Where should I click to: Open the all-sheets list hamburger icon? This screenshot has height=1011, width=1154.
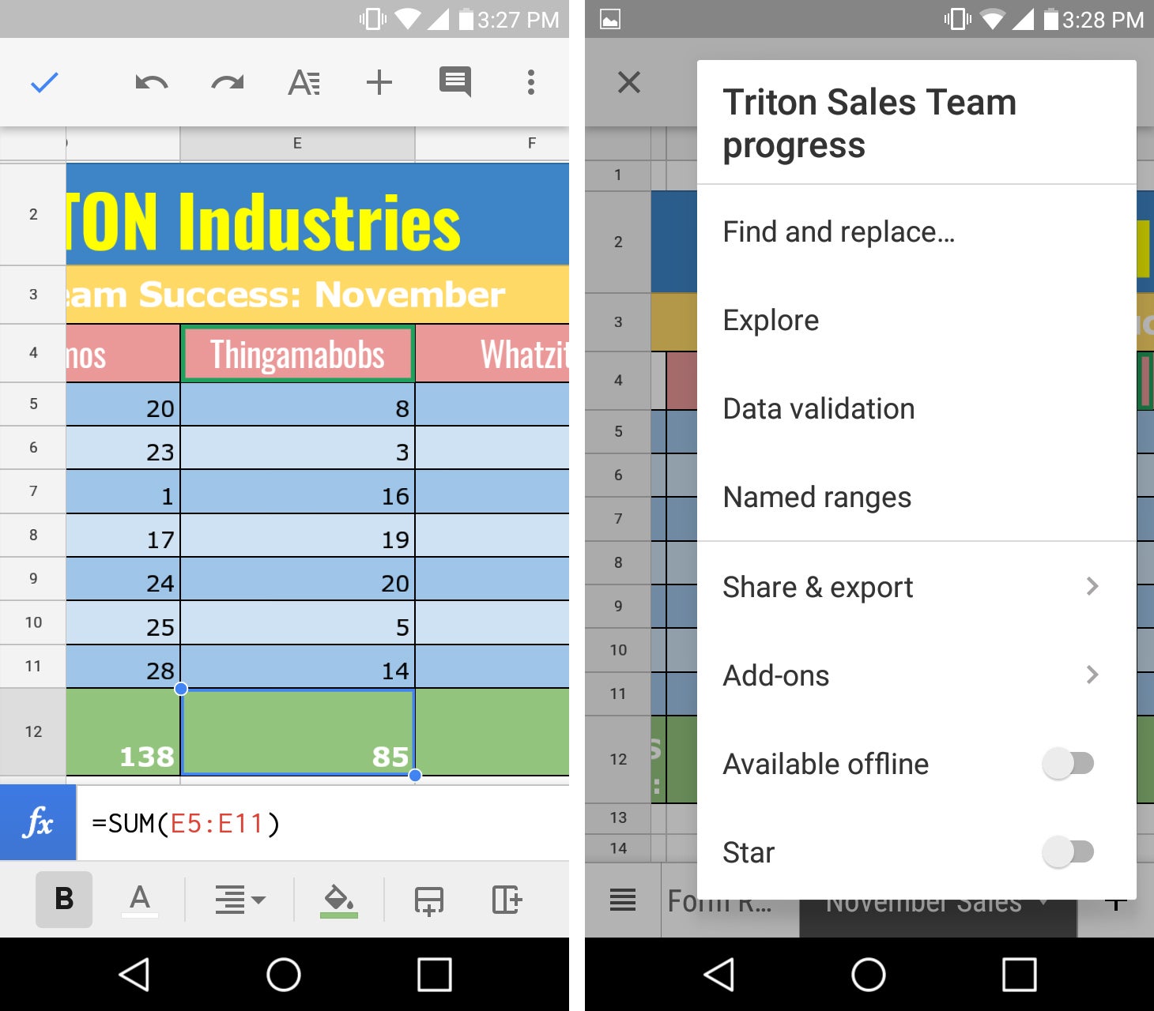tap(623, 900)
